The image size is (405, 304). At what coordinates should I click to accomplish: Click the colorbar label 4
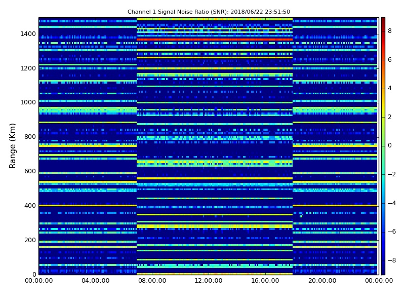point(390,88)
